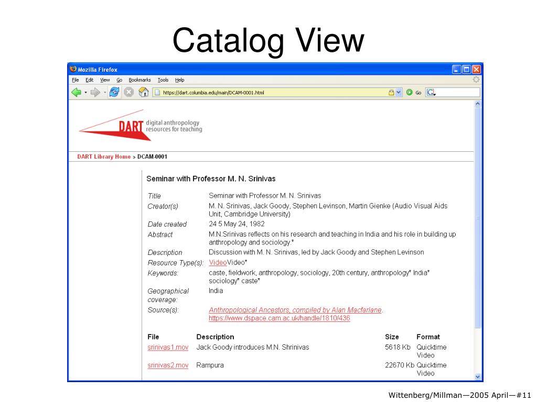Click the Google search engine icon

431,92
